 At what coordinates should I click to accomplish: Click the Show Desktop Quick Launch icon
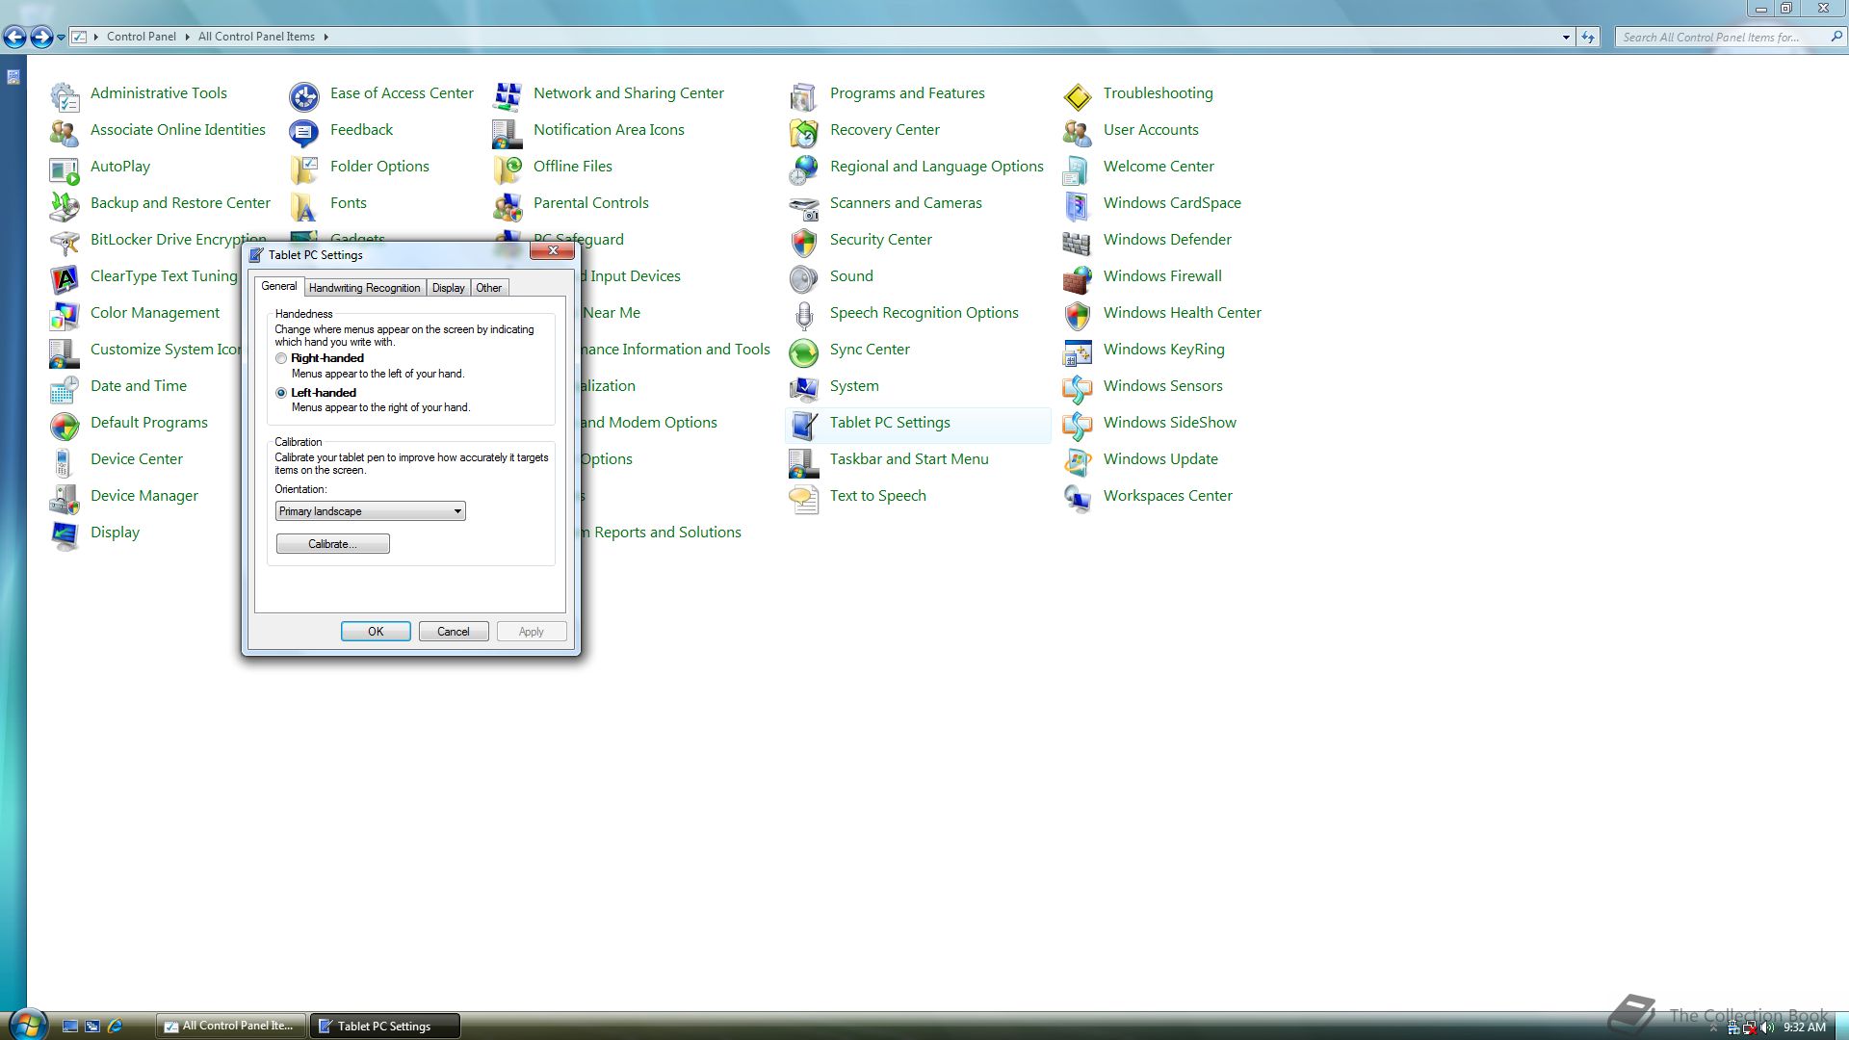click(70, 1027)
